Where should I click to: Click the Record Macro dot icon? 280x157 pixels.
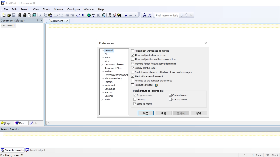[126, 16]
